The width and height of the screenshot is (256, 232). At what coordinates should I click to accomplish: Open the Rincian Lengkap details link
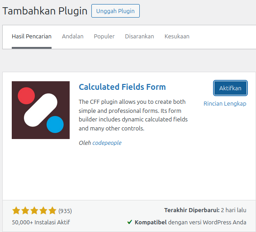click(x=225, y=104)
